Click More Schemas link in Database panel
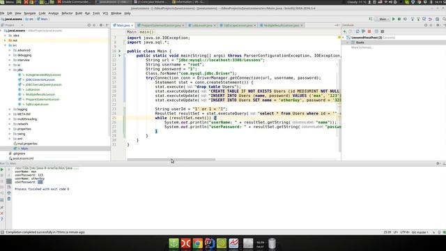 tap(362, 47)
